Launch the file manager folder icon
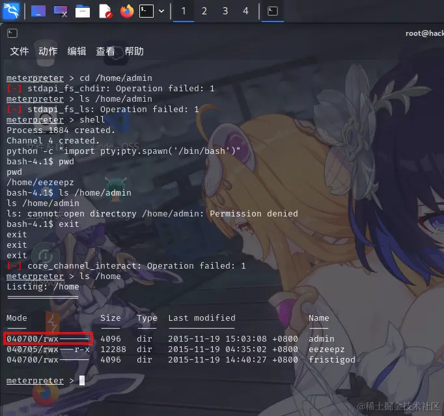The width and height of the screenshot is (444, 416). (83, 11)
